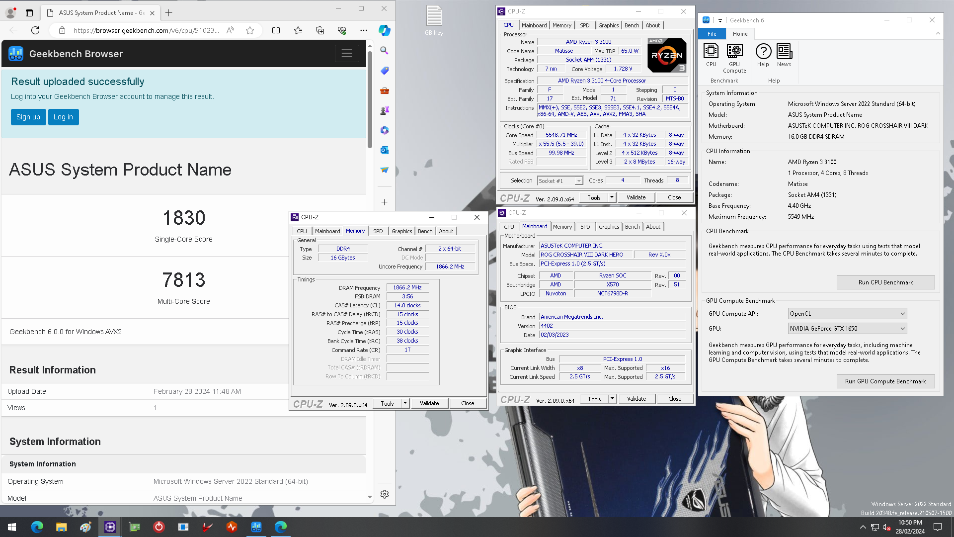Open the Windows Start button
954x537 pixels.
coord(12,527)
